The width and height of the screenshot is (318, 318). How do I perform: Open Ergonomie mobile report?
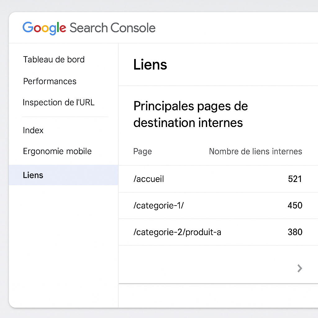57,151
